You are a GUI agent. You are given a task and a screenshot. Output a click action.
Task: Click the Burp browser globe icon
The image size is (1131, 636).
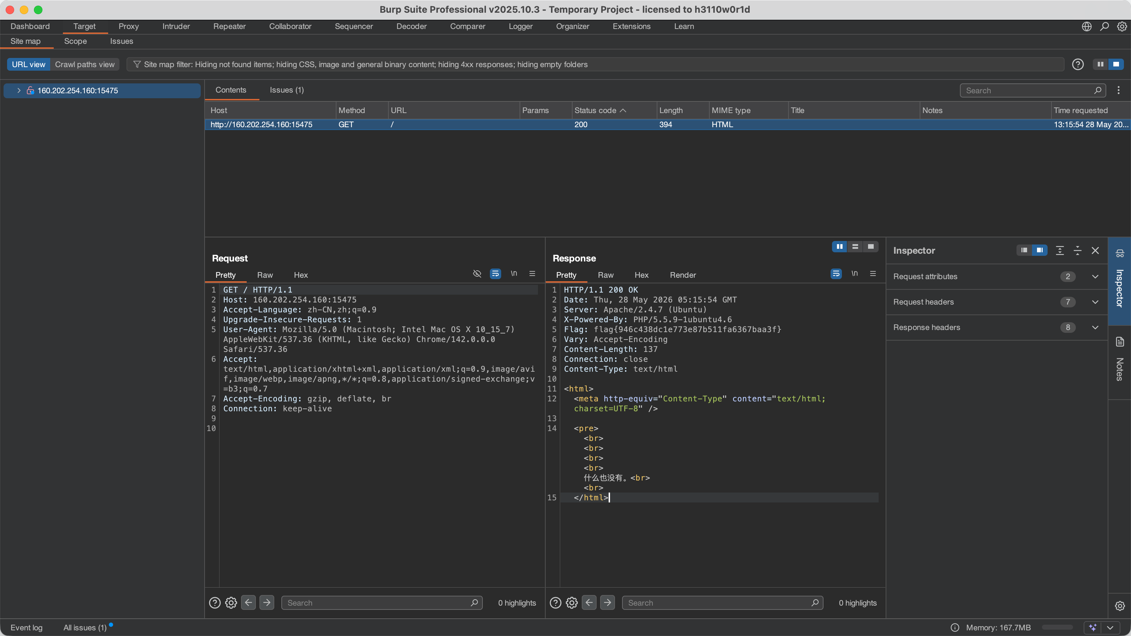pyautogui.click(x=1087, y=26)
